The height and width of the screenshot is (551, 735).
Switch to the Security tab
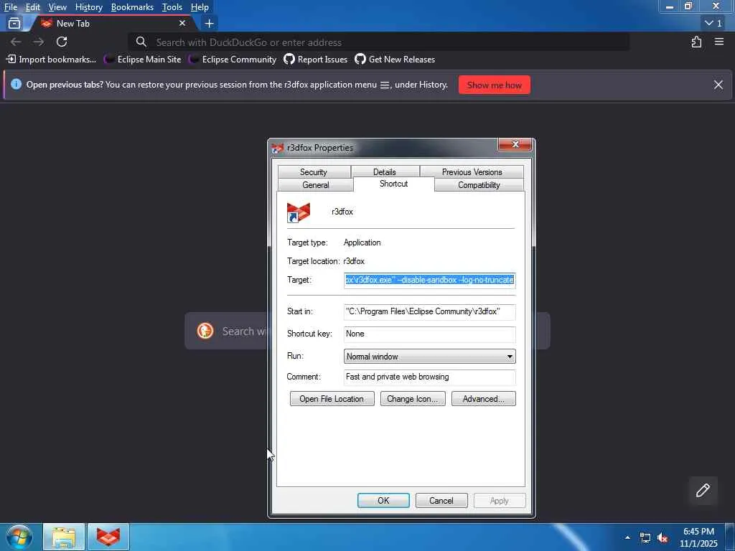click(x=314, y=172)
